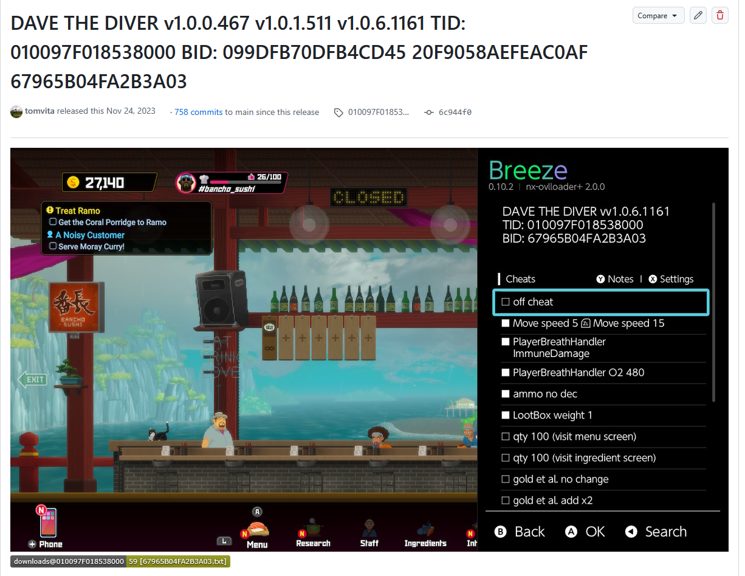
Task: Click the gold coin icon
Action: click(73, 182)
